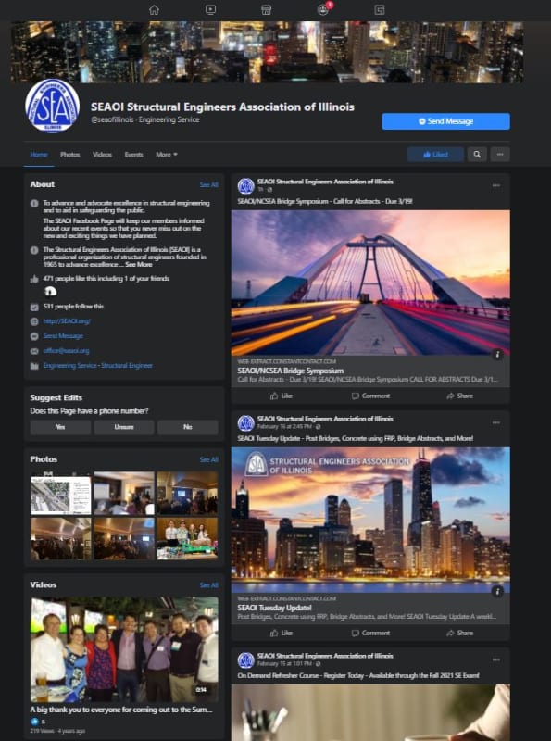The image size is (551, 741).
Task: Like the SEAOI Tuesday Update post
Action: (x=282, y=634)
